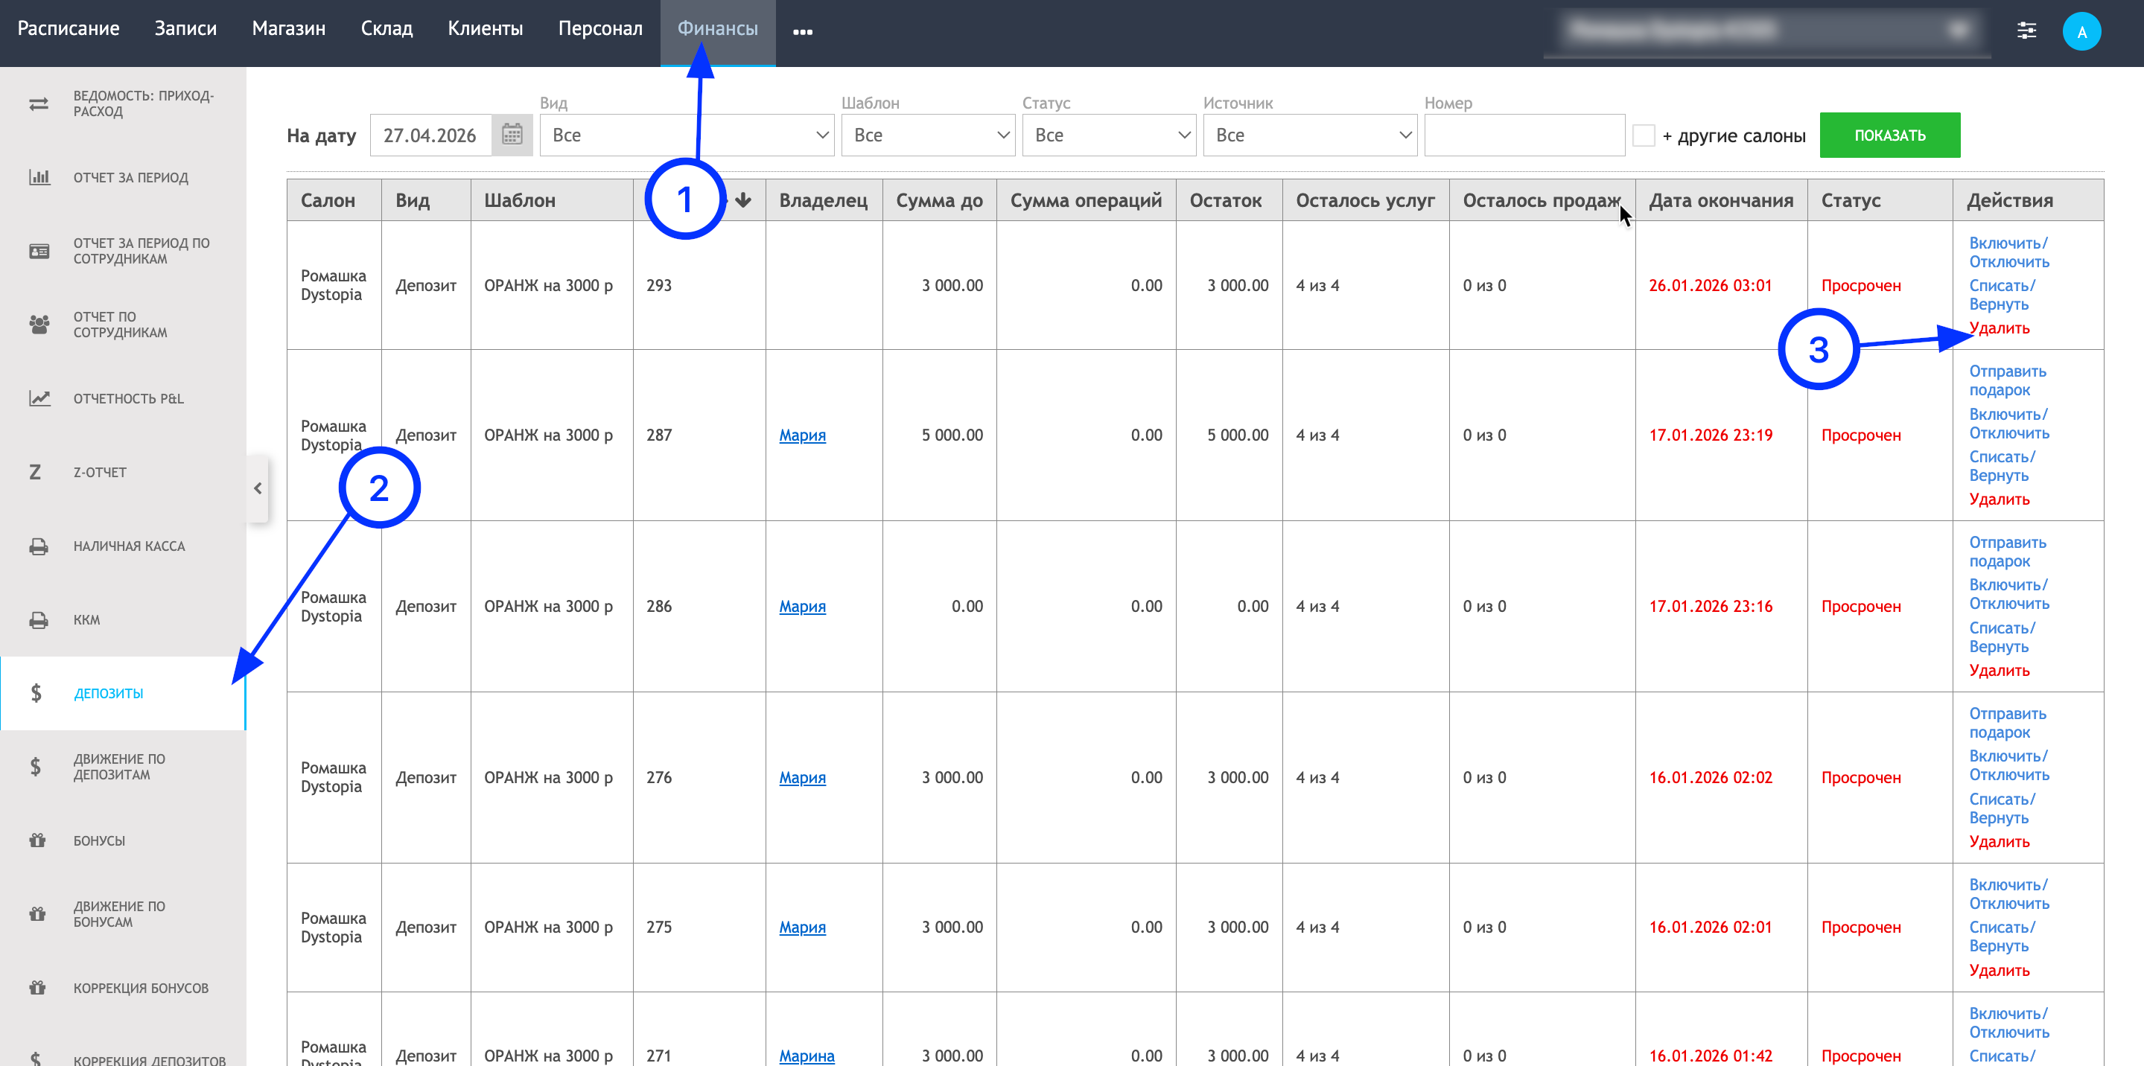Click the Владелец column header

(x=823, y=200)
